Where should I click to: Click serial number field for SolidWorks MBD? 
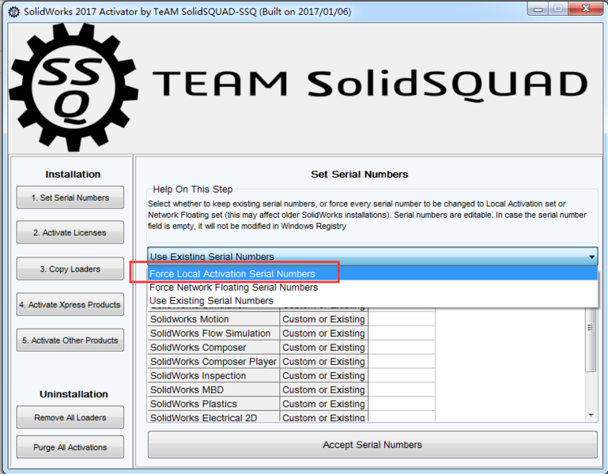click(402, 389)
